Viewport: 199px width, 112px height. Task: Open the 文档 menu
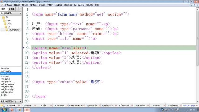click(42, 5)
